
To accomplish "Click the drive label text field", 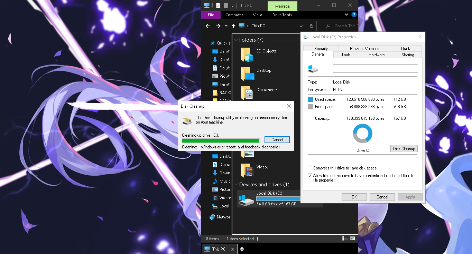I will pos(375,69).
